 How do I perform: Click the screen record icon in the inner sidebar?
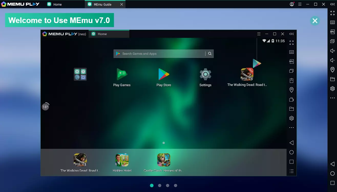[x=291, y=99]
